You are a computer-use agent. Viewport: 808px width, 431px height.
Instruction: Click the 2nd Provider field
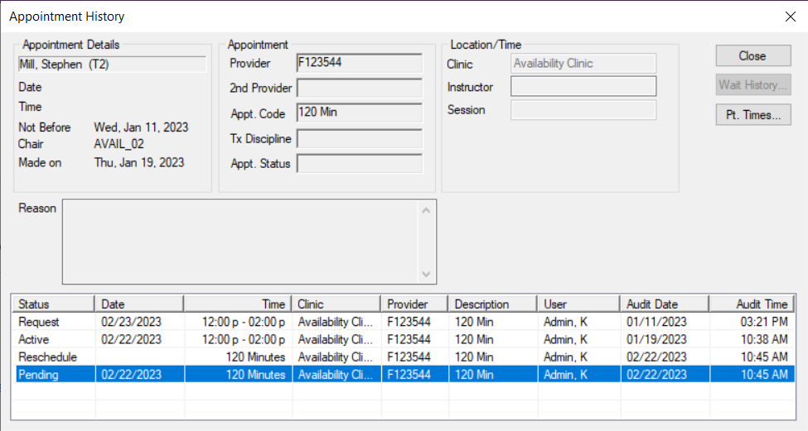pyautogui.click(x=359, y=89)
